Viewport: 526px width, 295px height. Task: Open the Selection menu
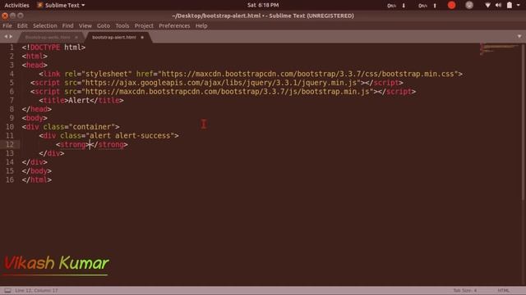tap(44, 25)
